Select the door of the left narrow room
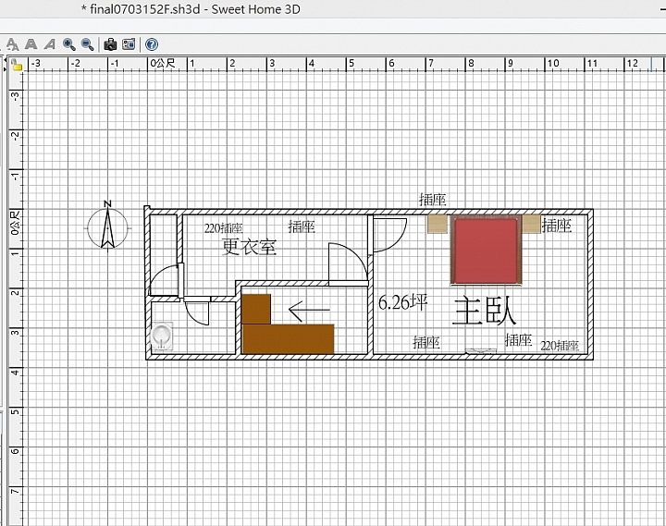Viewport: 666px width, 526px height. (166, 281)
